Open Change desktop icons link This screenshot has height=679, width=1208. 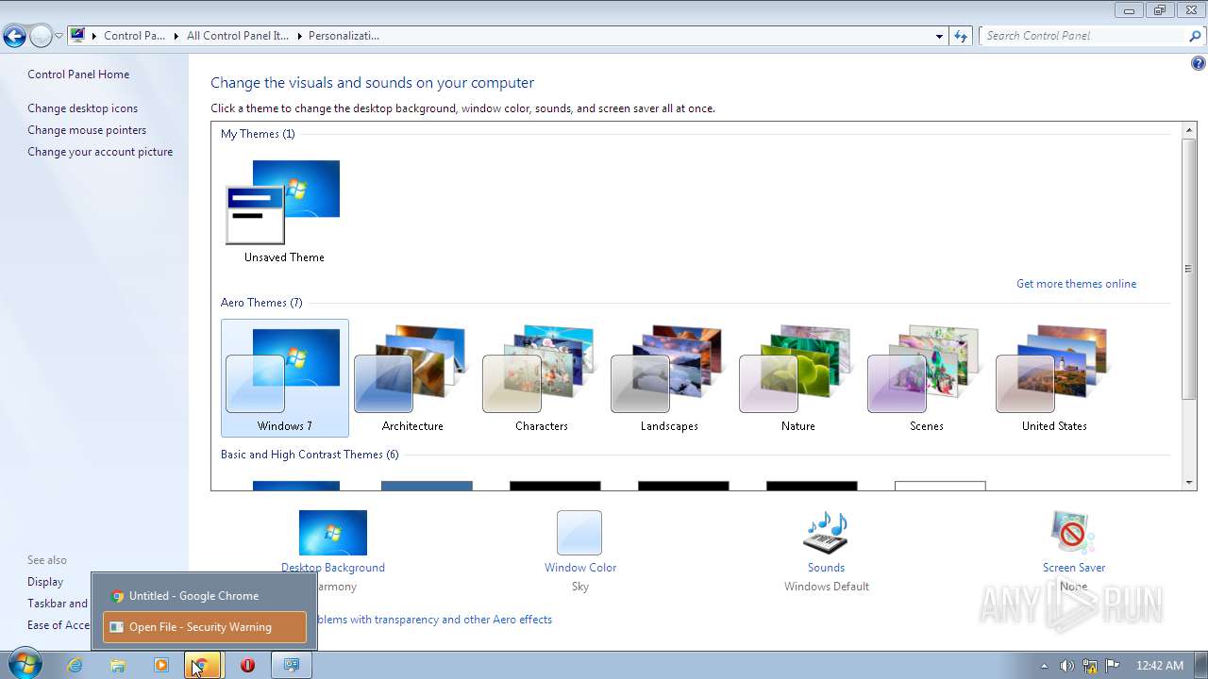coord(82,108)
